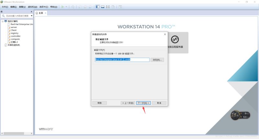Open the power options dropdown arrow

point(66,7)
